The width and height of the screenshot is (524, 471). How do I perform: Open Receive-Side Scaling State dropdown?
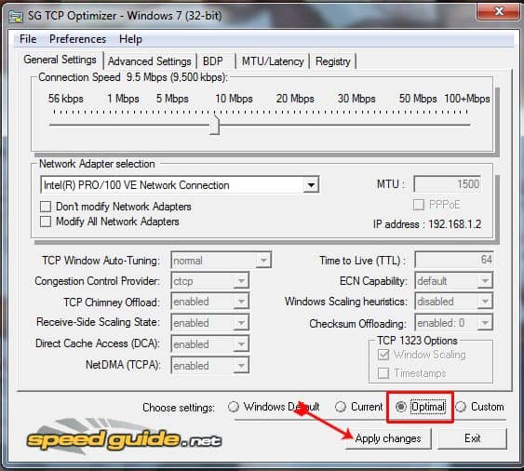[x=241, y=323]
